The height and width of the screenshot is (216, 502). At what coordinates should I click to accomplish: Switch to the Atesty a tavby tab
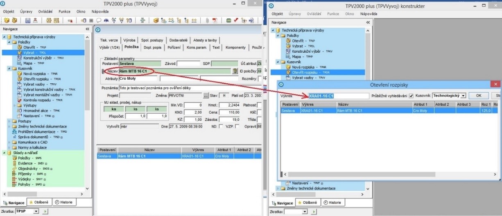coord(206,40)
